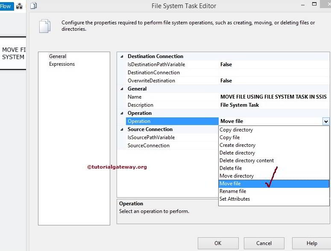Choose Move directory from operation list
Image resolution: width=331 pixels, height=251 pixels.
point(274,176)
